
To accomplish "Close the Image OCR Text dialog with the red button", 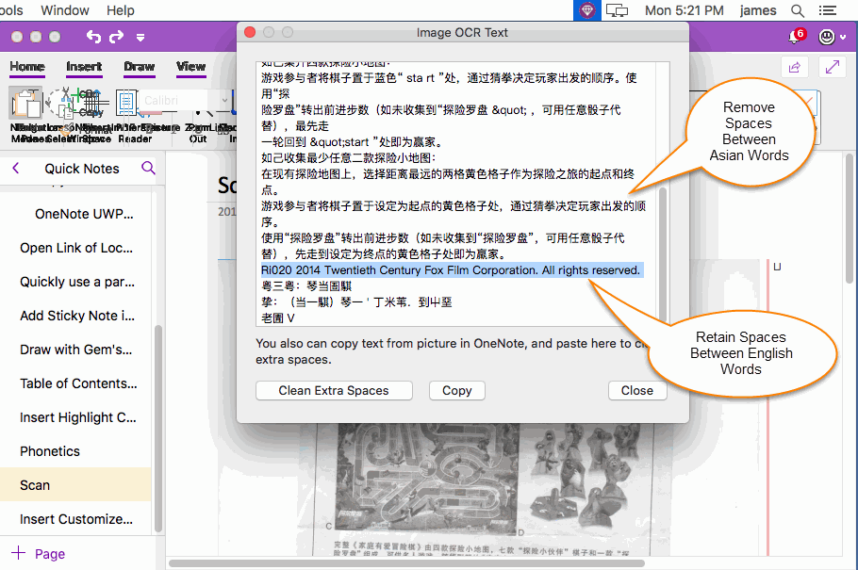I will coord(250,32).
